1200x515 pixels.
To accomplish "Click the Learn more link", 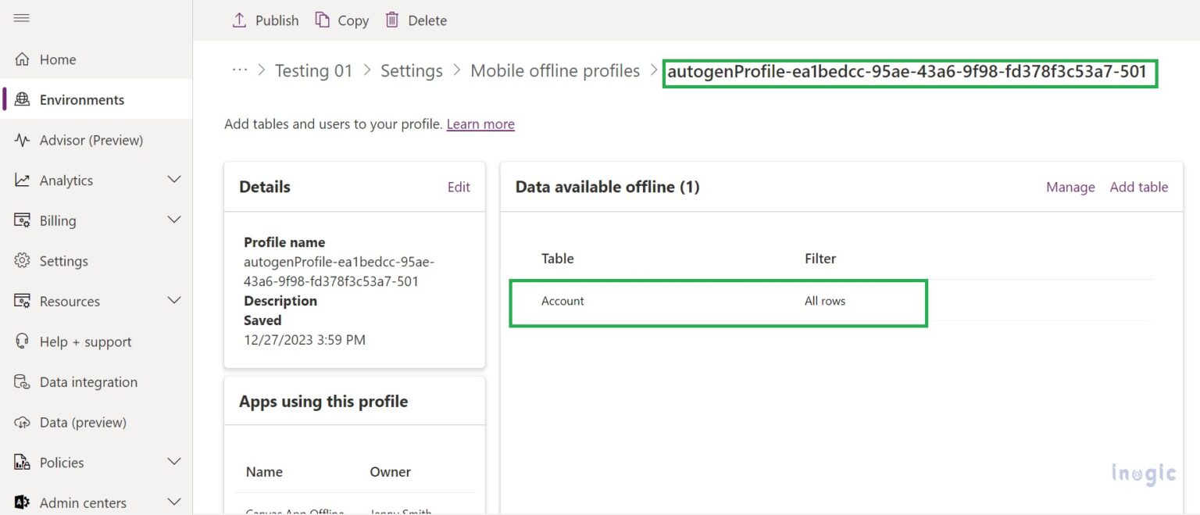I will coord(480,123).
